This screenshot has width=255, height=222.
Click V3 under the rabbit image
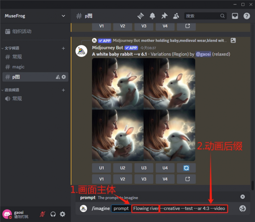click(x=144, y=179)
